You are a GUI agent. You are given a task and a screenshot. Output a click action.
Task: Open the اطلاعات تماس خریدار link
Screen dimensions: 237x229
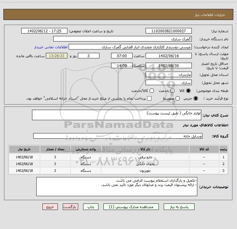51,47
